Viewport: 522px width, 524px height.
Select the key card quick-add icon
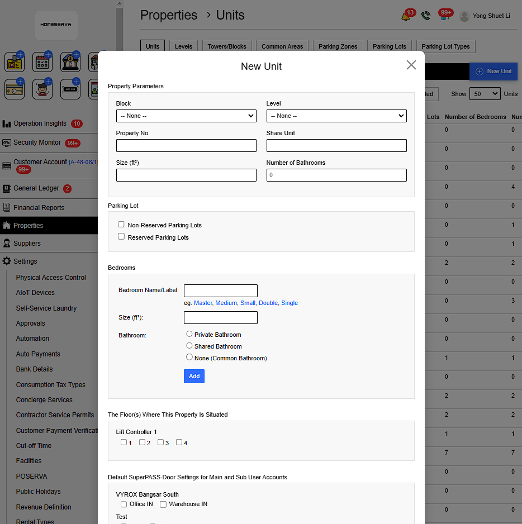tap(15, 89)
